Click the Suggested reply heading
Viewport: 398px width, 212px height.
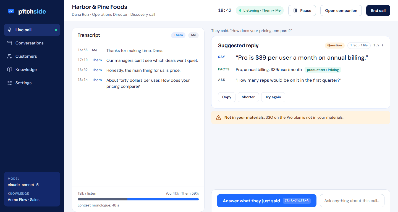[238, 46]
